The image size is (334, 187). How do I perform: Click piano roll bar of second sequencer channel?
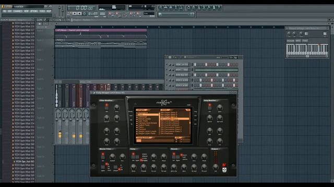pos(216,70)
